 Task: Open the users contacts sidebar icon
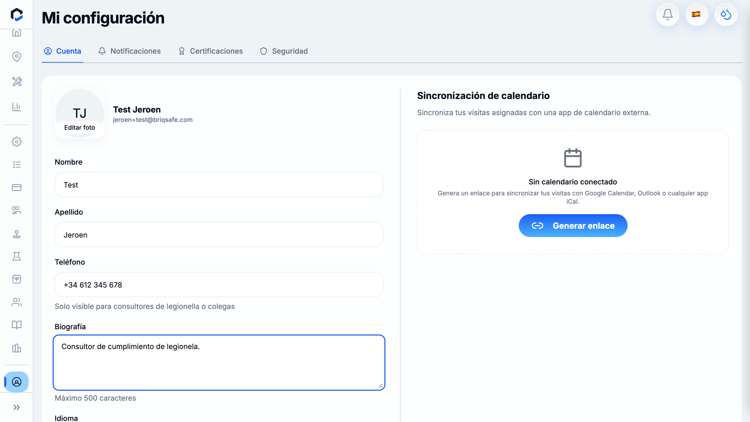tap(17, 302)
